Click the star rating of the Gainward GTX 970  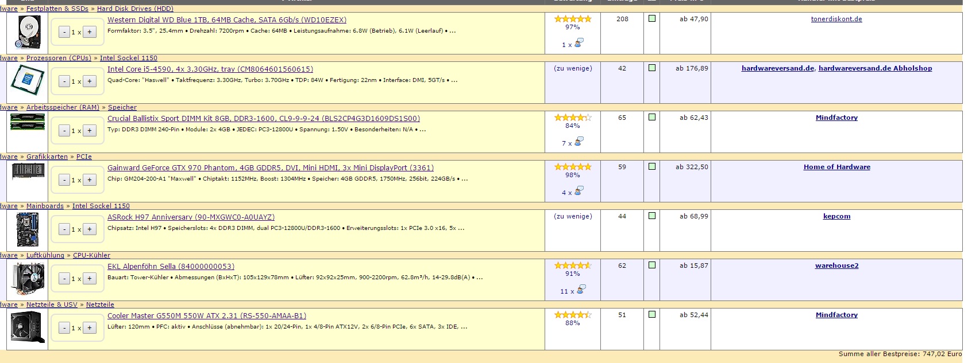coord(573,167)
